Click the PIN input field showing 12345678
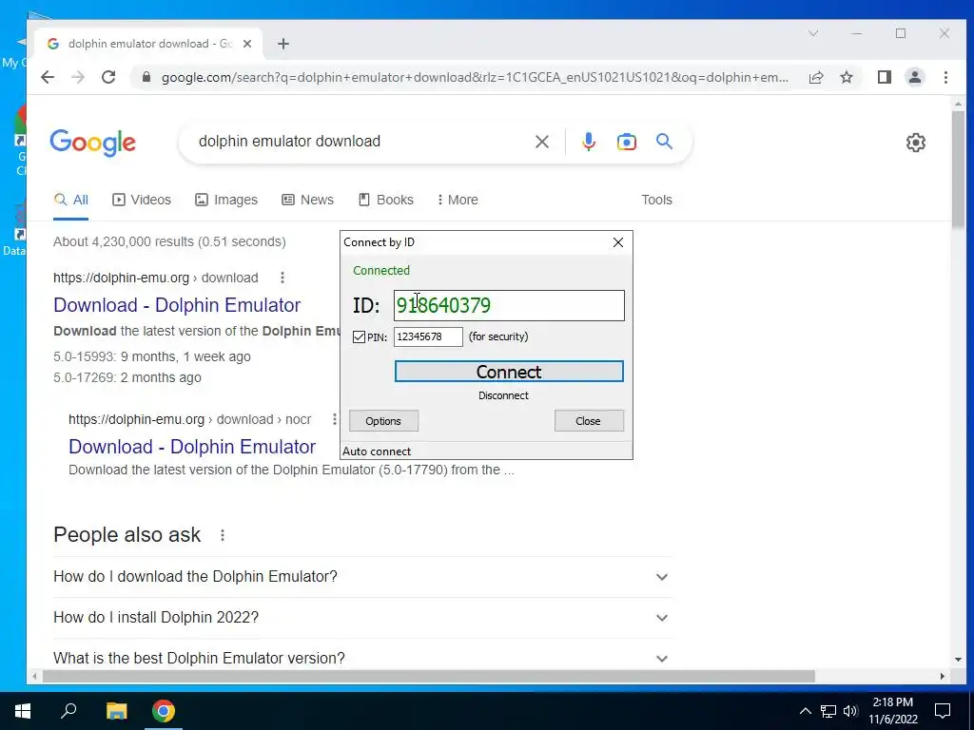 tap(428, 337)
